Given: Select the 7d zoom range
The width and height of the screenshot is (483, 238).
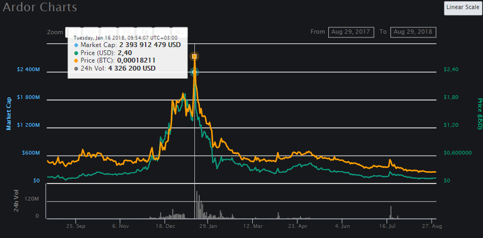Looking at the screenshot, I should pyautogui.click(x=90, y=32).
